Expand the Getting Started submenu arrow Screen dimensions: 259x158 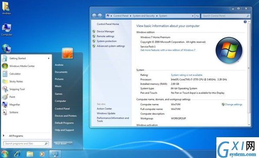(x=49, y=58)
